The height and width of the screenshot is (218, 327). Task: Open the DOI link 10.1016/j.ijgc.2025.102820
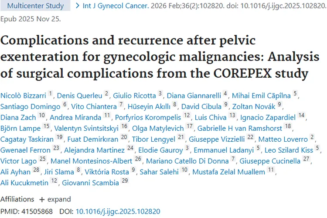click(x=118, y=211)
